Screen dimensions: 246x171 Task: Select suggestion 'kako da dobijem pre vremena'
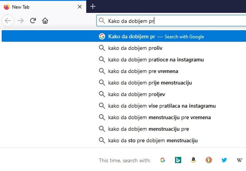coord(143,71)
